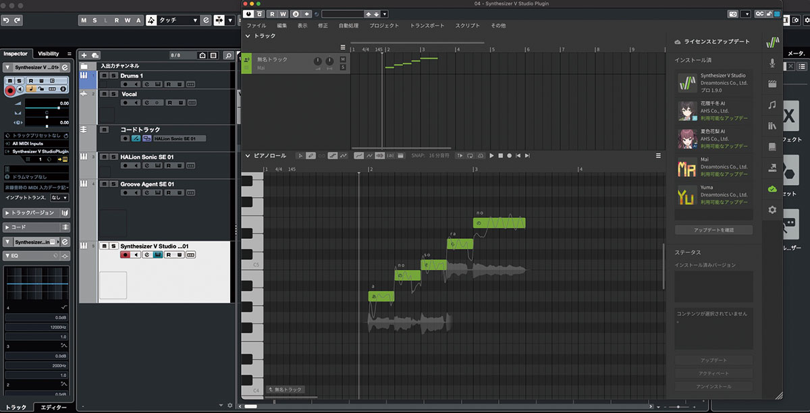Open the インプットトランス なし dropdown
This screenshot has height=413, width=810.
pyautogui.click(x=59, y=197)
